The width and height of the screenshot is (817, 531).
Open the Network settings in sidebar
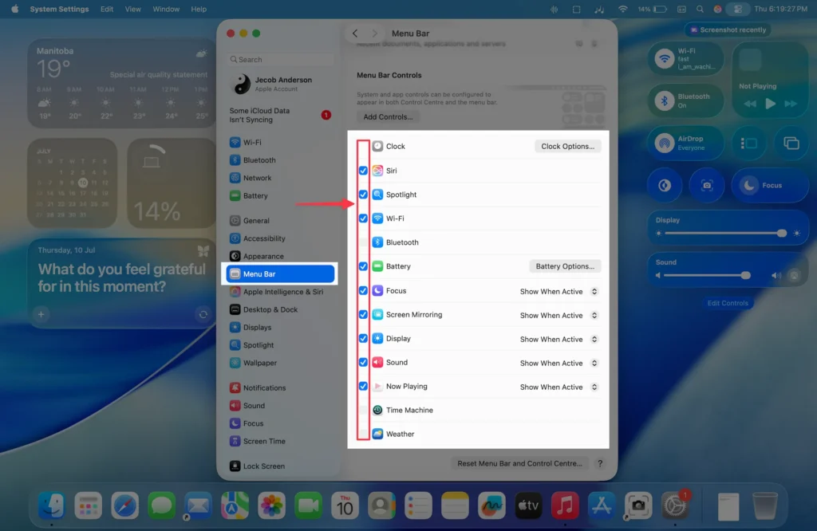click(x=257, y=178)
